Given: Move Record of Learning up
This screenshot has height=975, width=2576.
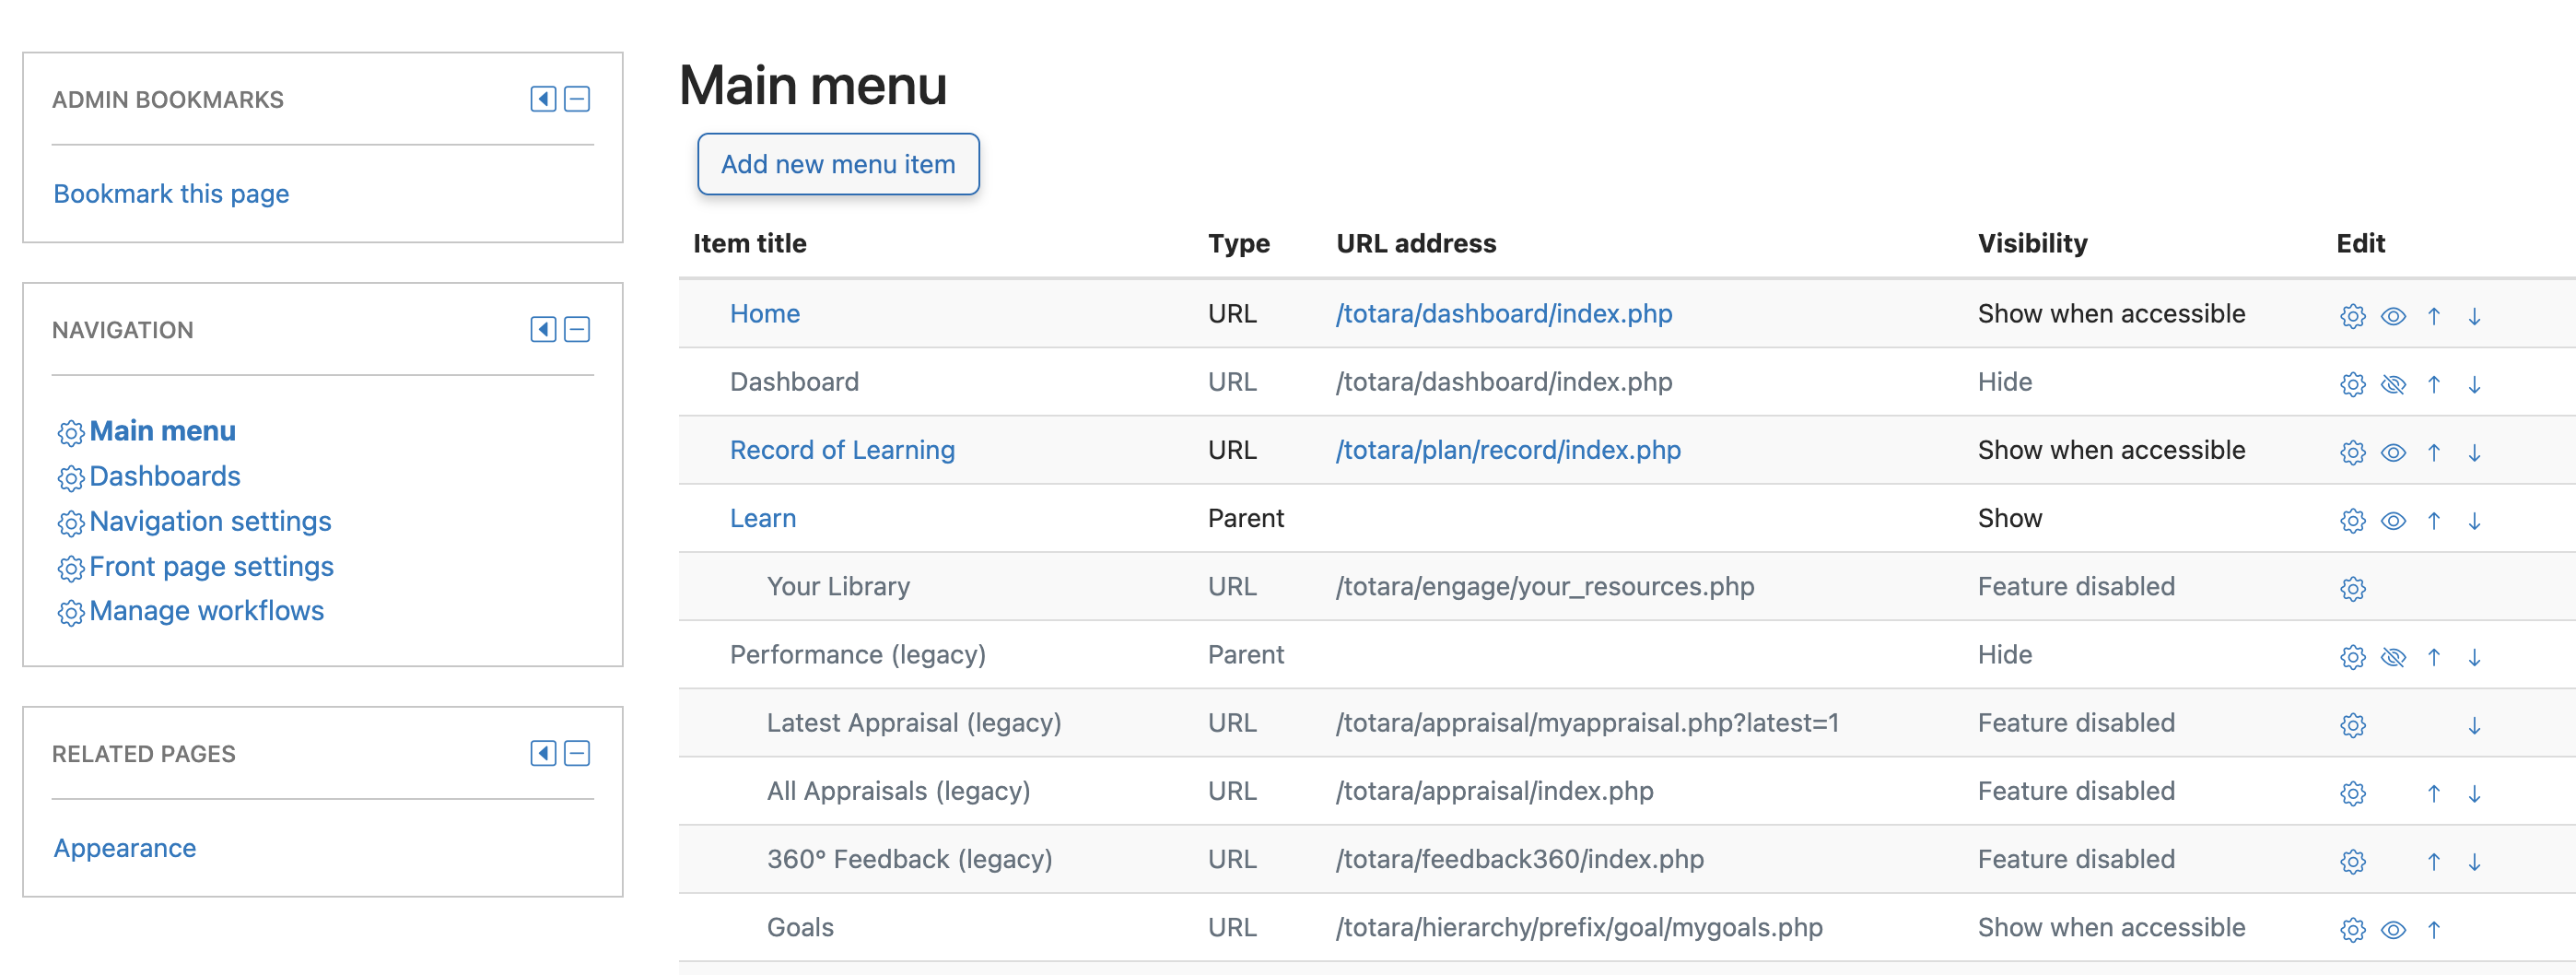Looking at the screenshot, I should pos(2433,452).
